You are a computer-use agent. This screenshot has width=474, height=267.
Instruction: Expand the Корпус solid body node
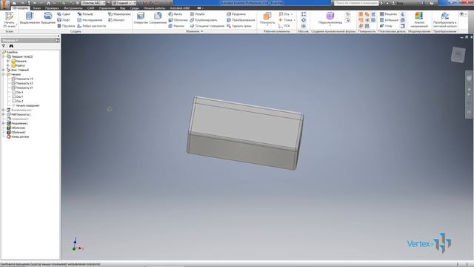point(8,65)
